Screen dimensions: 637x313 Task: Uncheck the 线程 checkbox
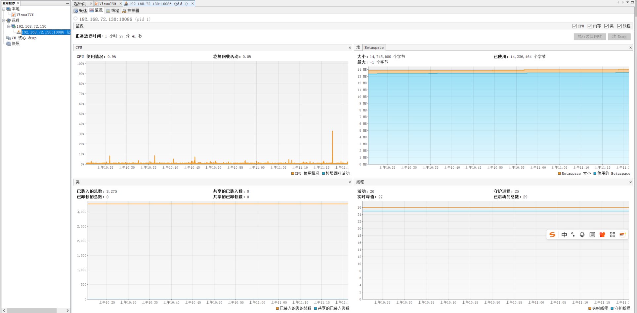619,26
